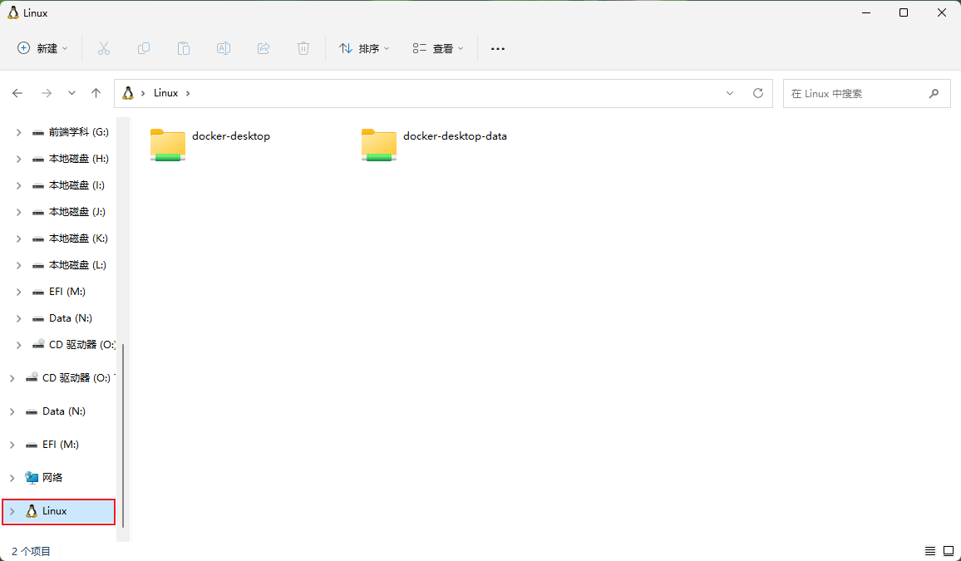Click the penguin icon in title bar
This screenshot has height=561, width=961.
(12, 12)
